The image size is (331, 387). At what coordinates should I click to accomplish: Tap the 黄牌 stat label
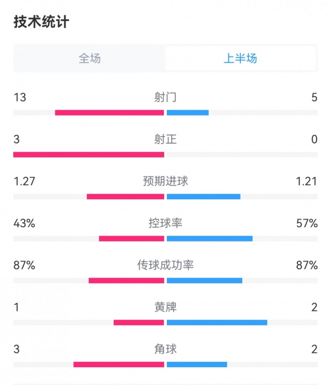click(x=165, y=307)
